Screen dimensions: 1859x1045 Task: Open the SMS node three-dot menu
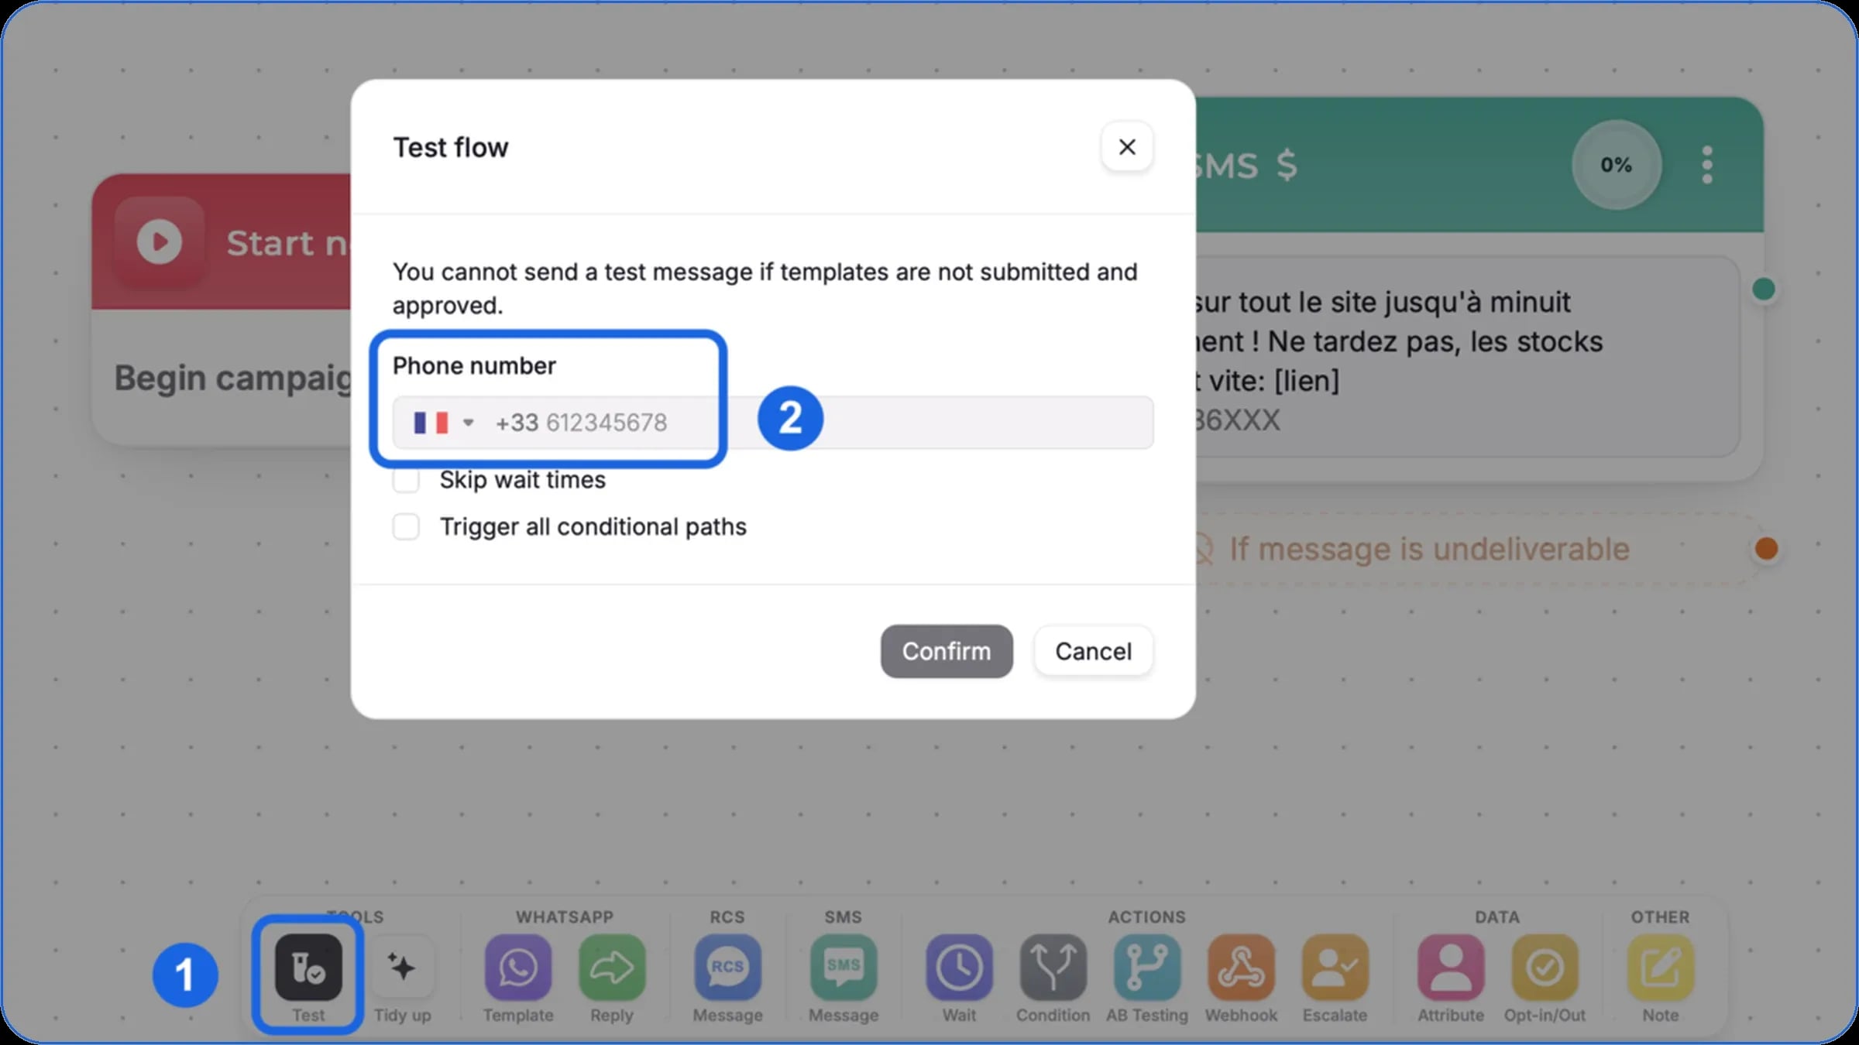pos(1707,165)
